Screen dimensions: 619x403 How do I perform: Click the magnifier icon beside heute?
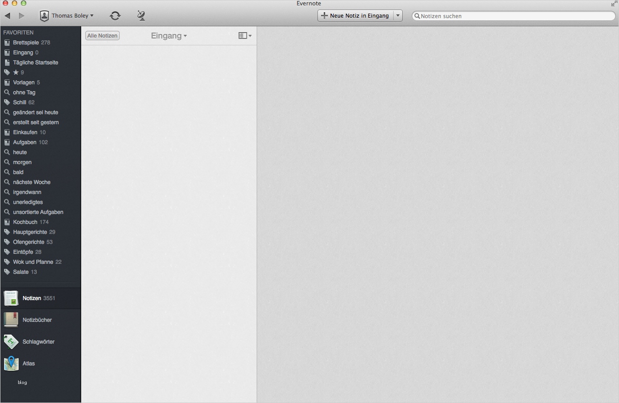[7, 152]
